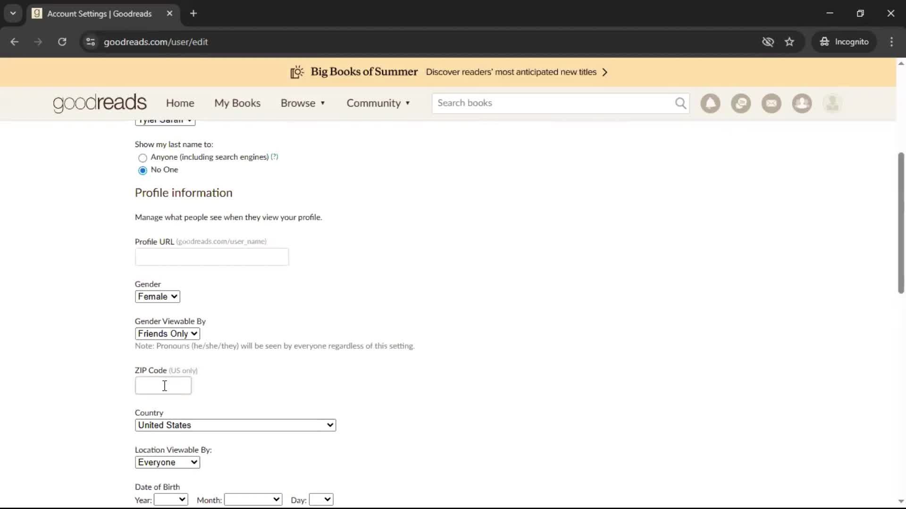Click the scrollbar down arrow
This screenshot has width=906, height=509.
901,501
